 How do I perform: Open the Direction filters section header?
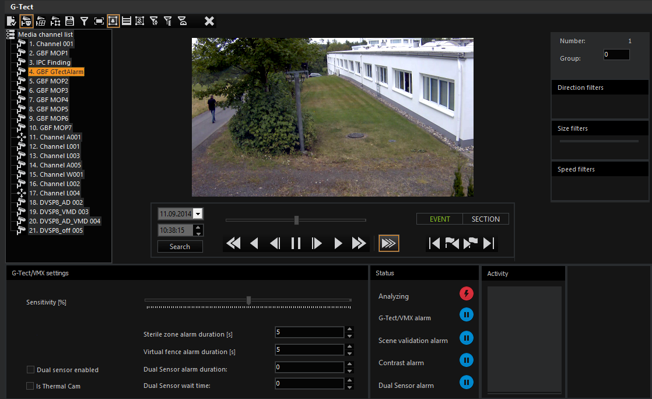pyautogui.click(x=600, y=87)
